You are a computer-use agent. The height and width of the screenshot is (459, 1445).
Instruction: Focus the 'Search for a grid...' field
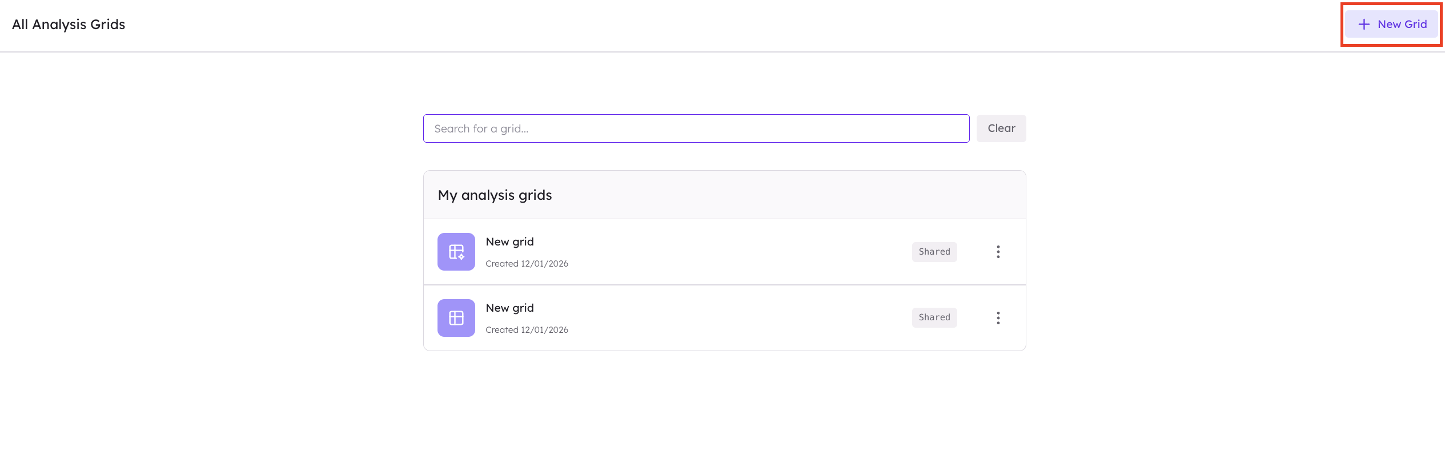pyautogui.click(x=696, y=128)
